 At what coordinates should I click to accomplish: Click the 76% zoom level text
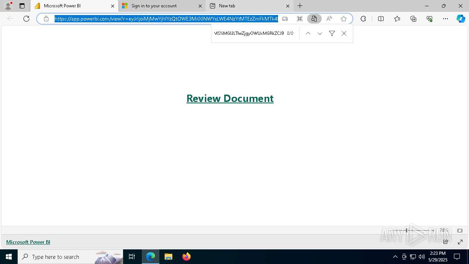point(444,231)
